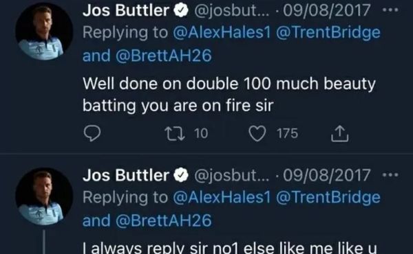Click Jos Buttler name on first tweet
Screen dimensions: 413x254
[126, 11]
